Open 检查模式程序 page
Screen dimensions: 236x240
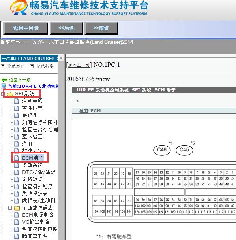[x=37, y=187]
